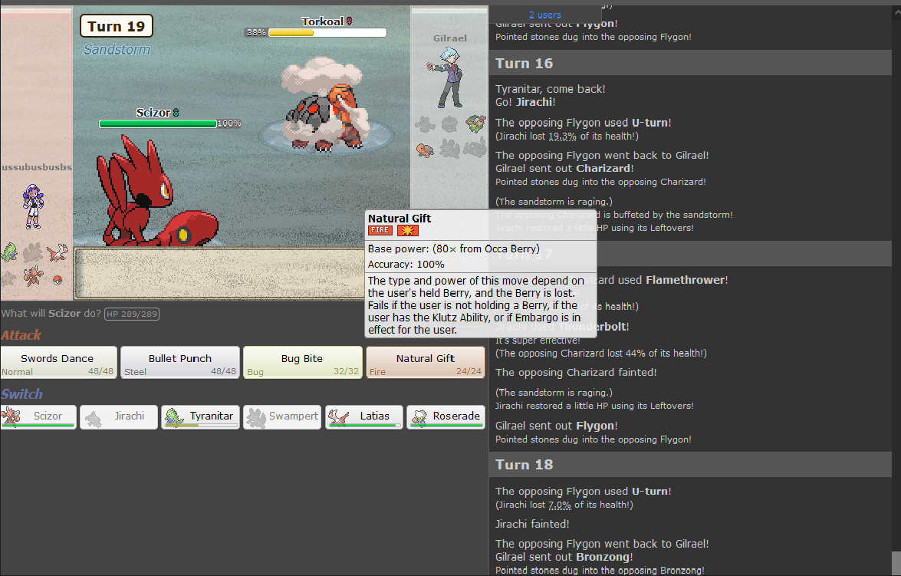
Task: Click the male gender icon beside Scizor's name
Action: pyautogui.click(x=176, y=113)
